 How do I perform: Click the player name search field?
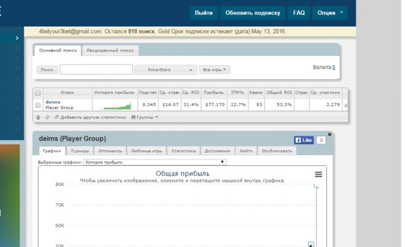(97, 70)
